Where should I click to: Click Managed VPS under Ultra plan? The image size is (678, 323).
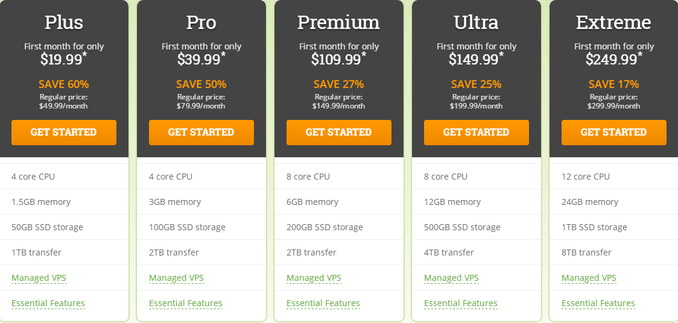click(451, 278)
